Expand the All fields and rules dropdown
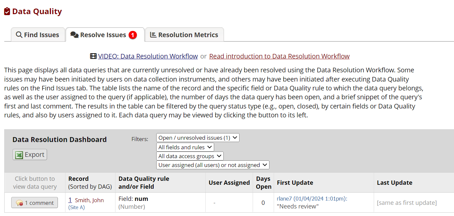The image size is (454, 216). click(185, 147)
